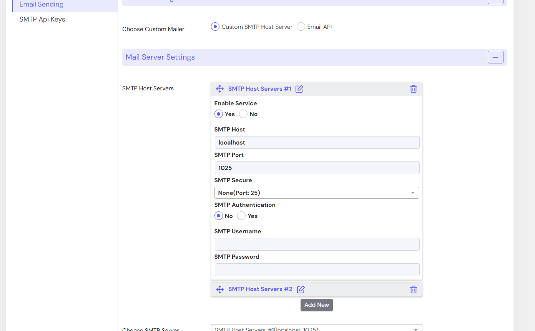Delete SMTP Host Servers #2 with trash icon
This screenshot has height=331, width=535.
tap(414, 289)
